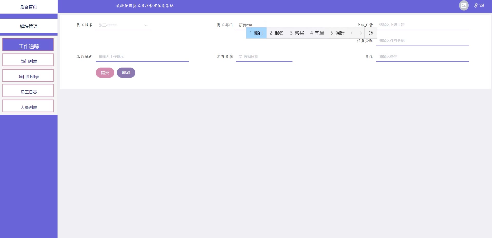492x238 pixels.
Task: Focus the 备注 input field
Action: click(x=423, y=57)
